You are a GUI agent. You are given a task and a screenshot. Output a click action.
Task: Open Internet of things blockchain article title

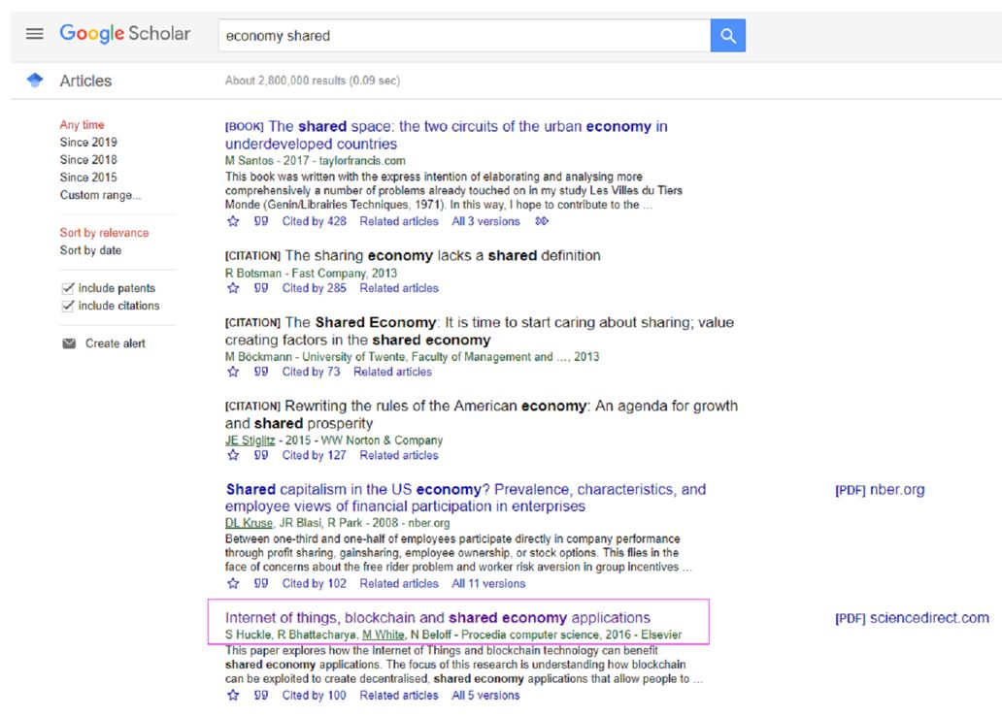tap(438, 618)
